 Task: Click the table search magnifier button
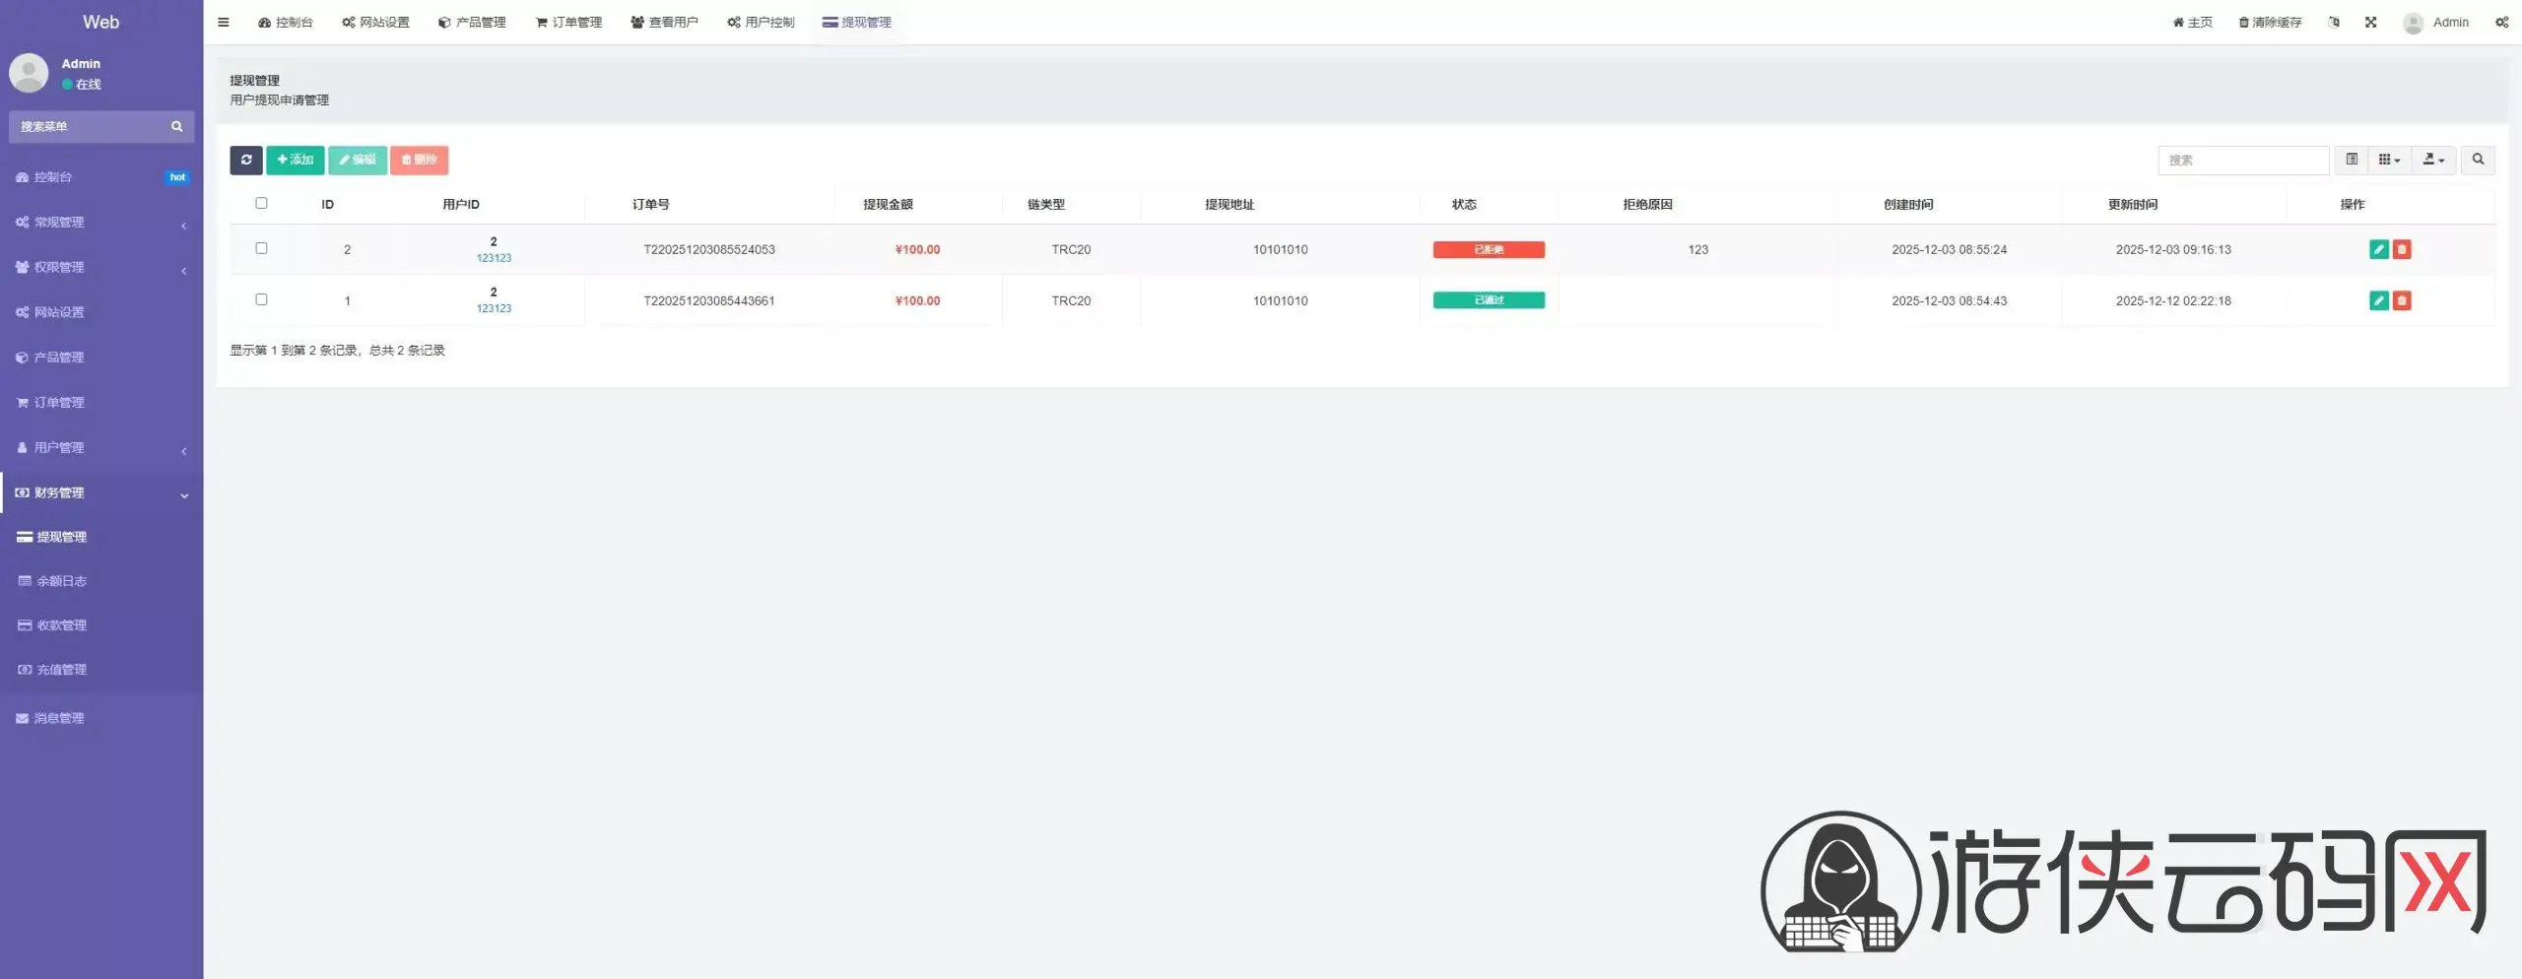(x=2478, y=160)
